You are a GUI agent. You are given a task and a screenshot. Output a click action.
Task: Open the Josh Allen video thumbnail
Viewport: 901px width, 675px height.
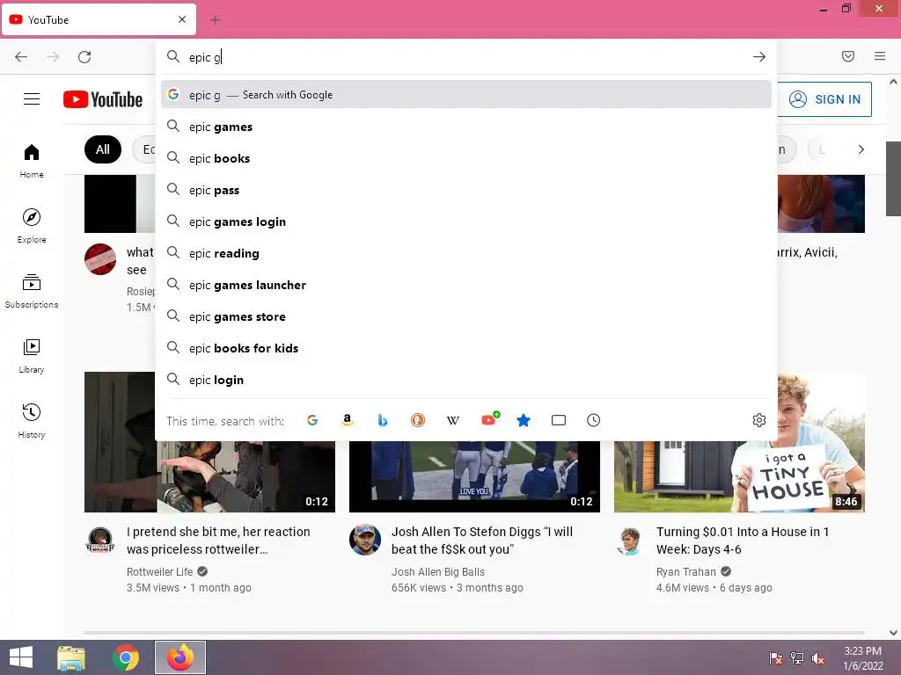[x=474, y=475]
